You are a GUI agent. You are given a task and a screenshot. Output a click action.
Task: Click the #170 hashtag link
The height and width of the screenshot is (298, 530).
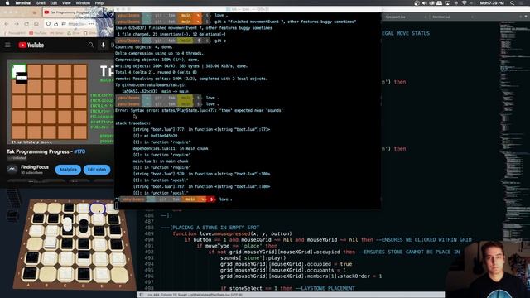[79, 151]
